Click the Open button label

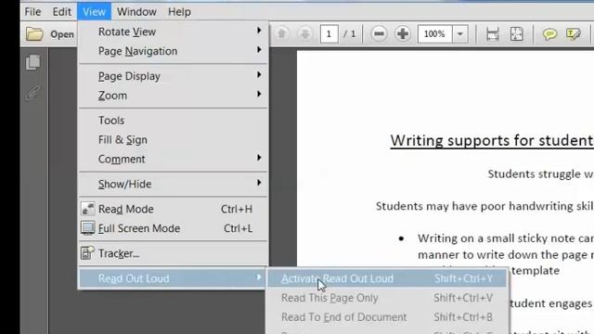pos(62,34)
